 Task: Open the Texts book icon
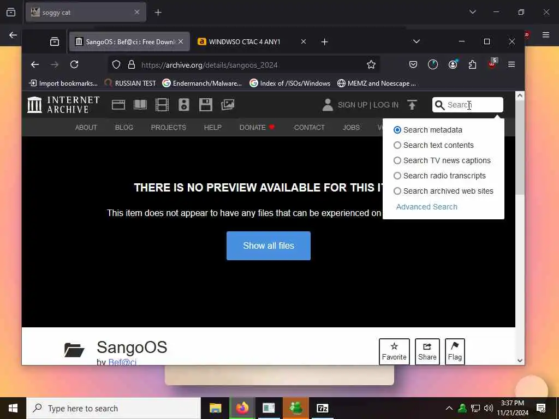(x=140, y=105)
